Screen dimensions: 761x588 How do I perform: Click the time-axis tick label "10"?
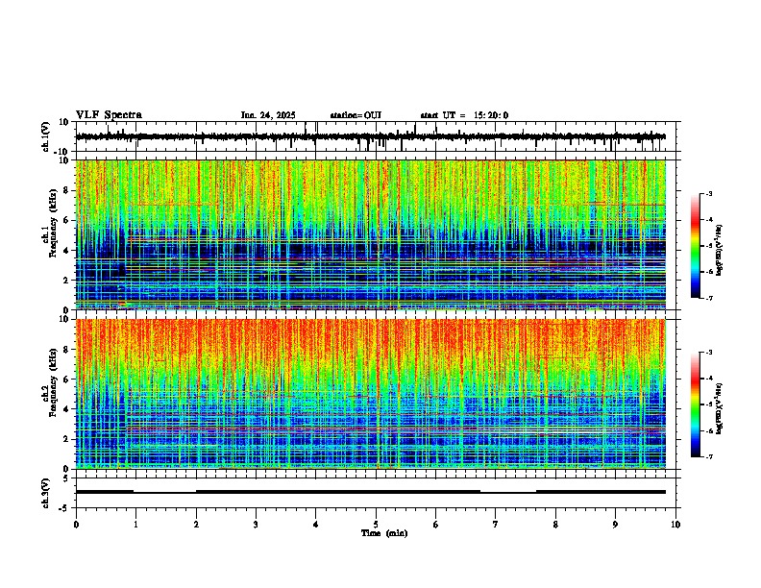click(x=675, y=525)
